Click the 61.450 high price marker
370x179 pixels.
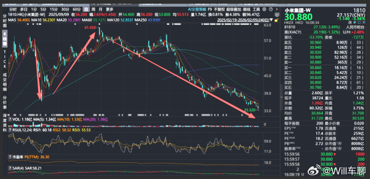(x=90, y=27)
